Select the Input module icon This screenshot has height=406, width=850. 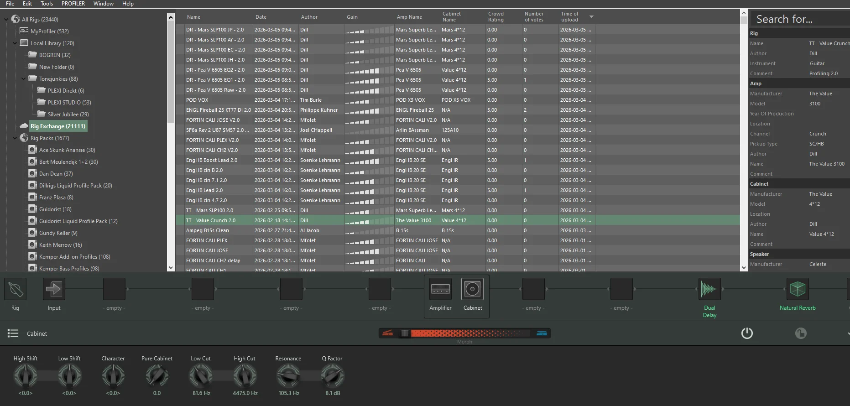(x=54, y=289)
